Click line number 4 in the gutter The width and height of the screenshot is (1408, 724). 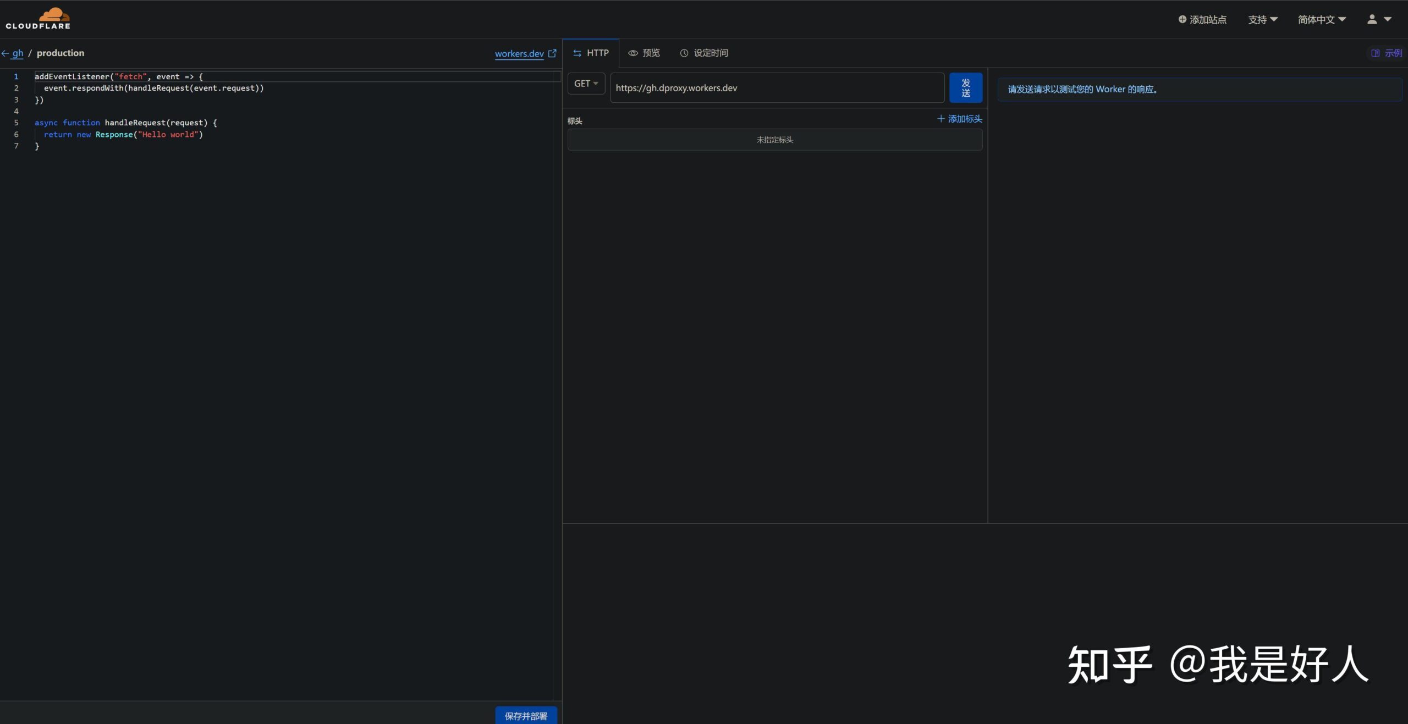click(x=16, y=111)
